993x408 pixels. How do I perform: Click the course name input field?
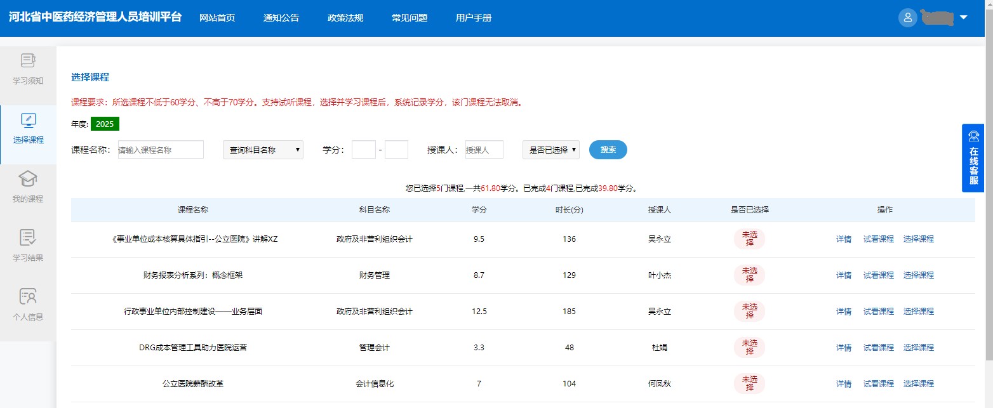(160, 149)
